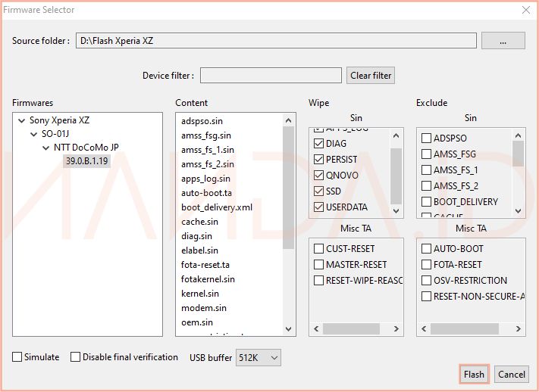Open source folder browse button
This screenshot has height=392, width=539.
[x=503, y=41]
